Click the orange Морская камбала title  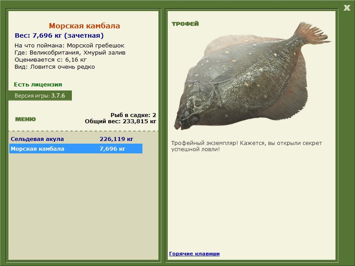[84, 26]
